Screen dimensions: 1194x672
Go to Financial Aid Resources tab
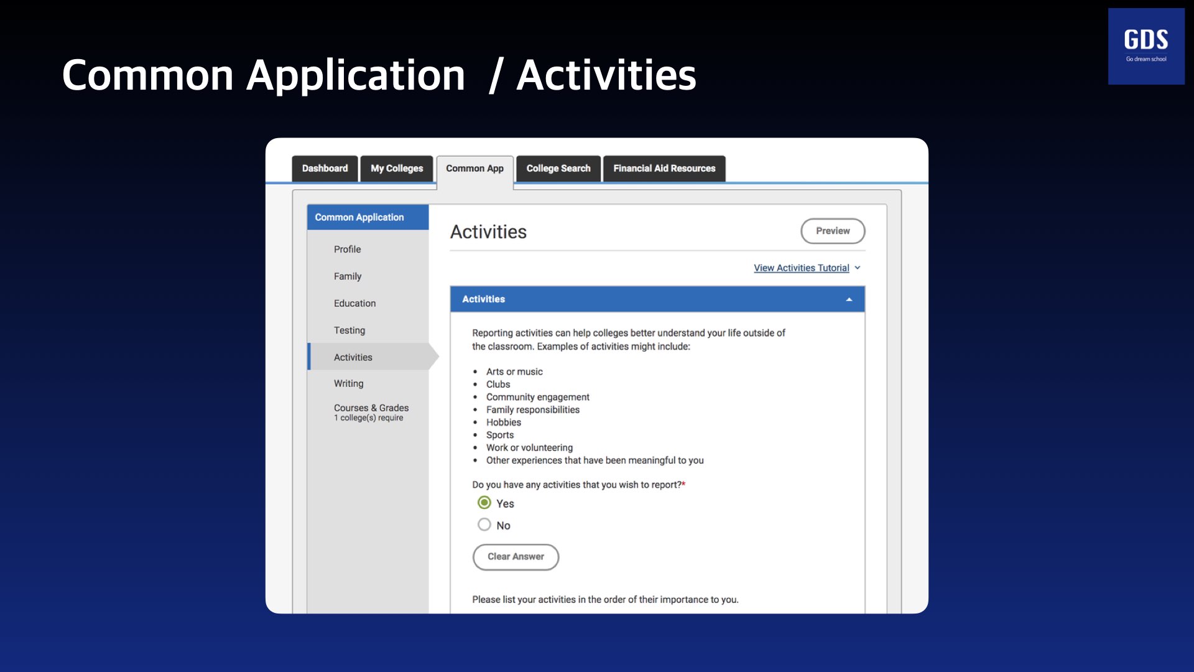[664, 169]
